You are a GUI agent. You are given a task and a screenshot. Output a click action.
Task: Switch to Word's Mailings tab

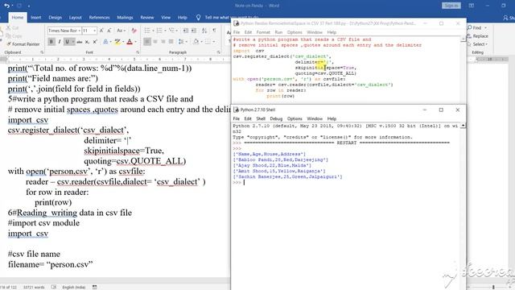[126, 18]
